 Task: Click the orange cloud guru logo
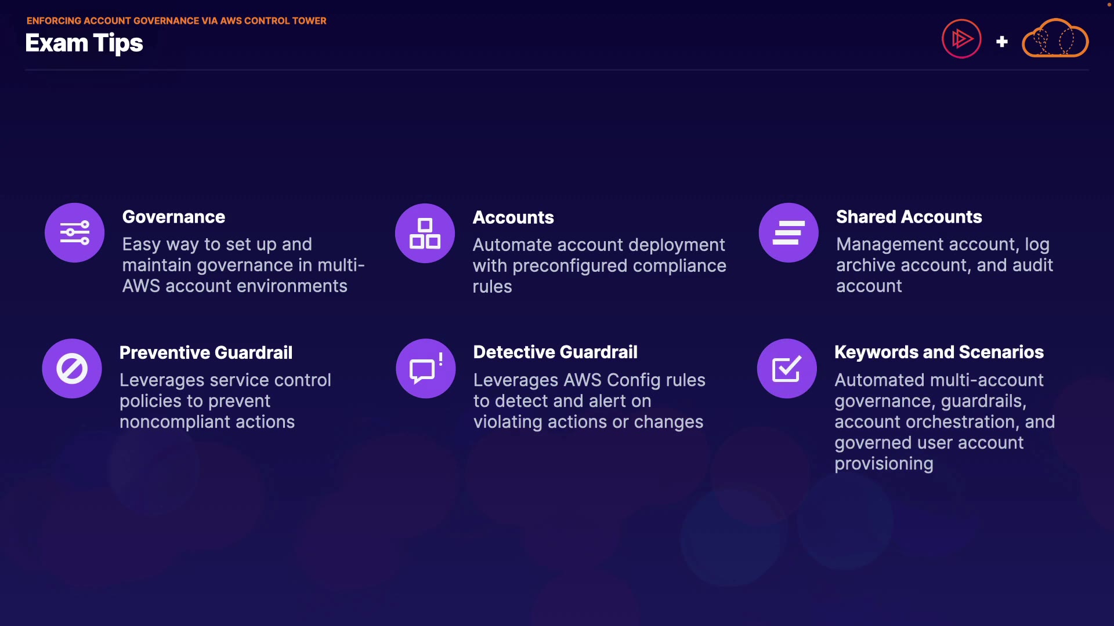point(1055,39)
